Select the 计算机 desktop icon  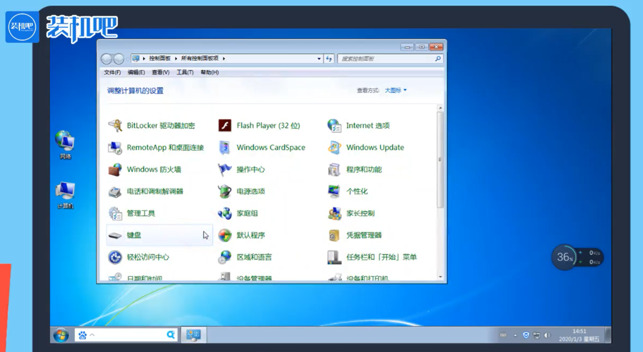[x=65, y=195]
